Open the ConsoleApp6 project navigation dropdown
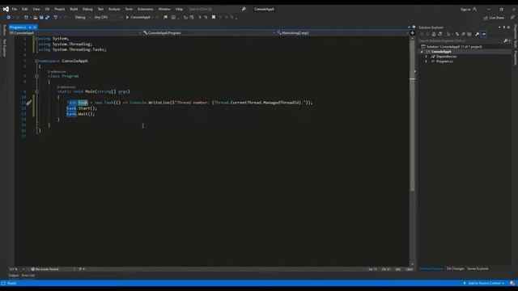The image size is (518, 291). 75,33
